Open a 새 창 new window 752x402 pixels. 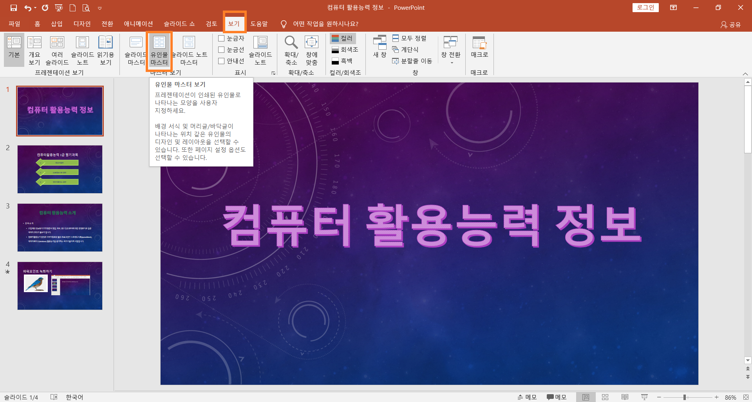tap(380, 47)
